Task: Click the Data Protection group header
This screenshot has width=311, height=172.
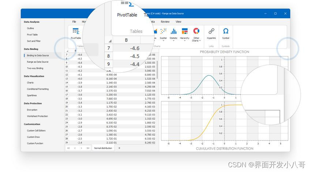Action: coord(33,103)
